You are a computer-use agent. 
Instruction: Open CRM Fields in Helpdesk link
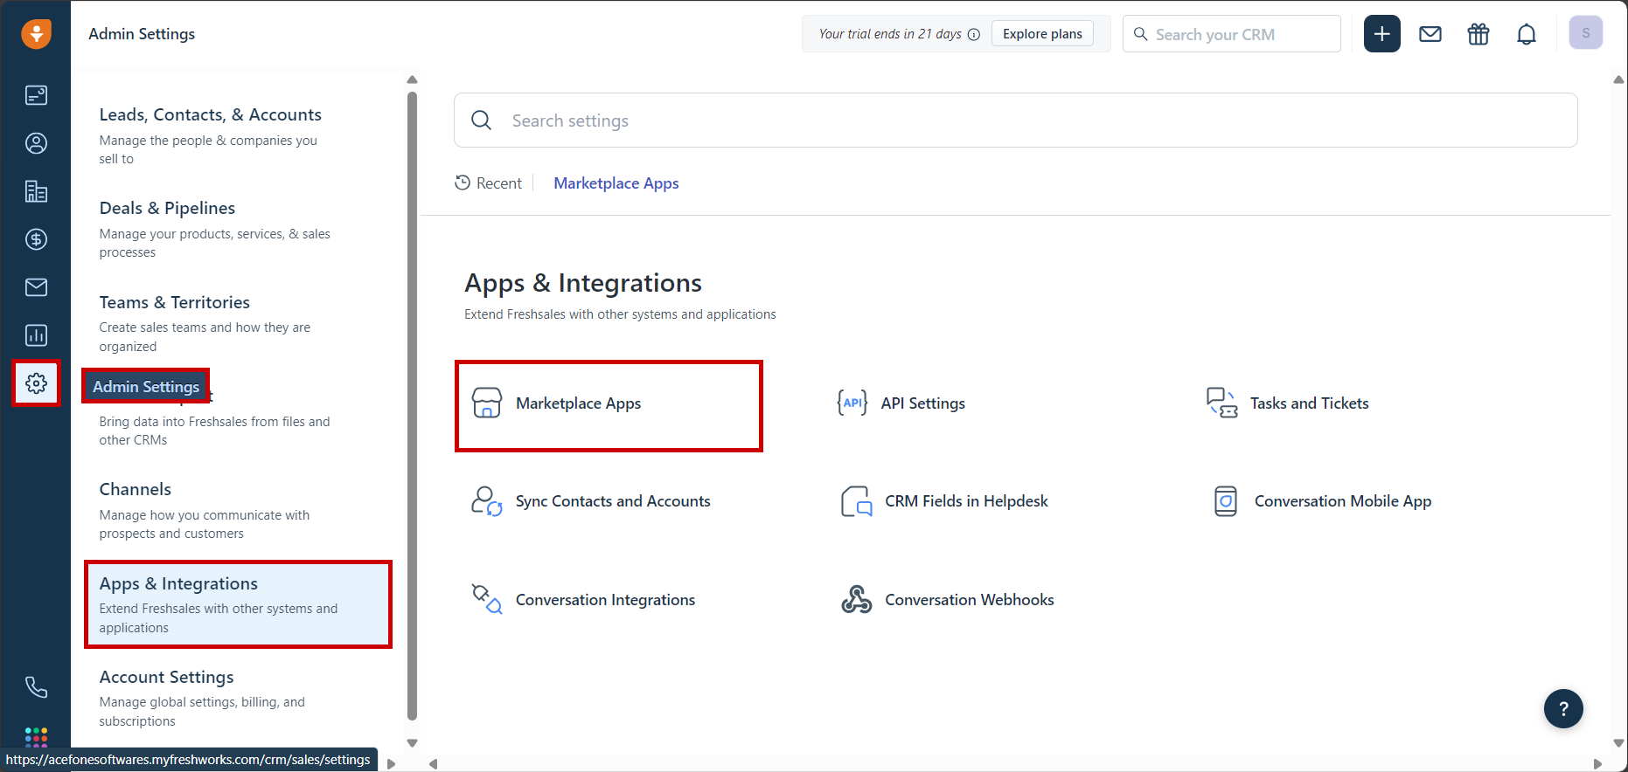(x=966, y=501)
